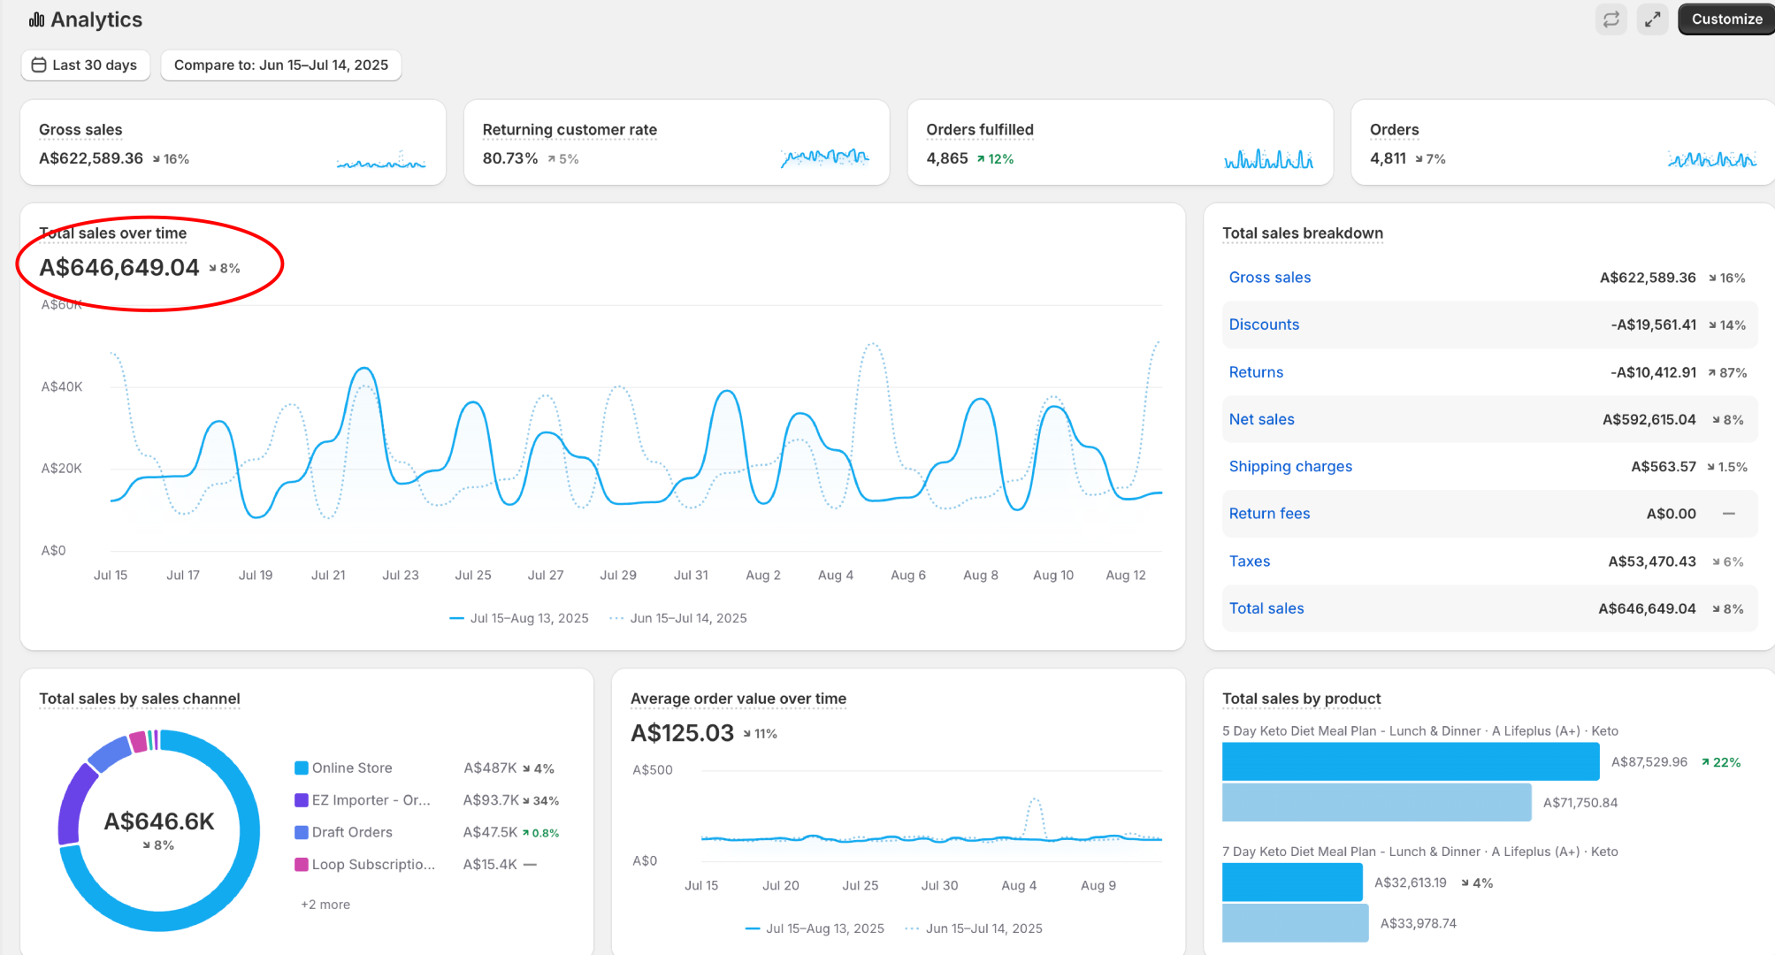Open the Orders fulfilled metric card

pos(979,130)
